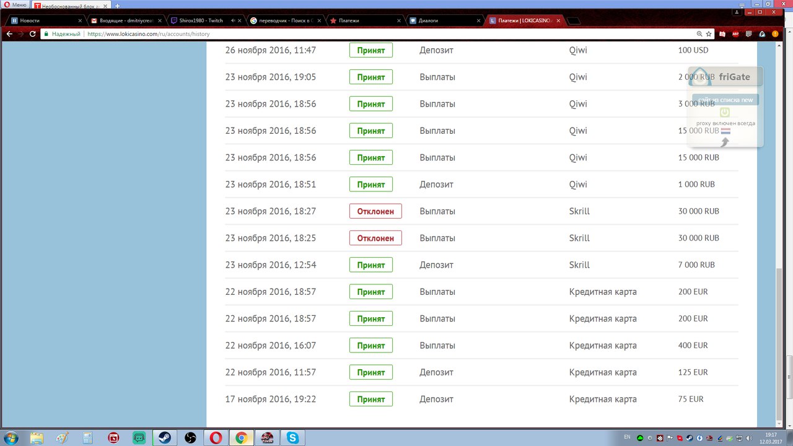
Task: Click the friGate 'сайт из списка new' button
Action: point(725,100)
